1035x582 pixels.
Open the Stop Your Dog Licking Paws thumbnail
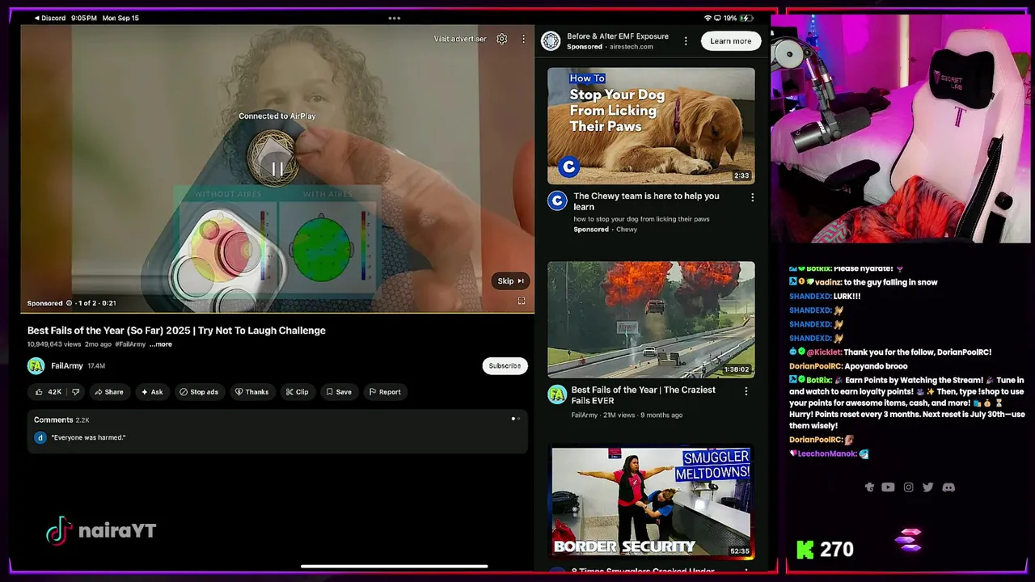point(651,125)
